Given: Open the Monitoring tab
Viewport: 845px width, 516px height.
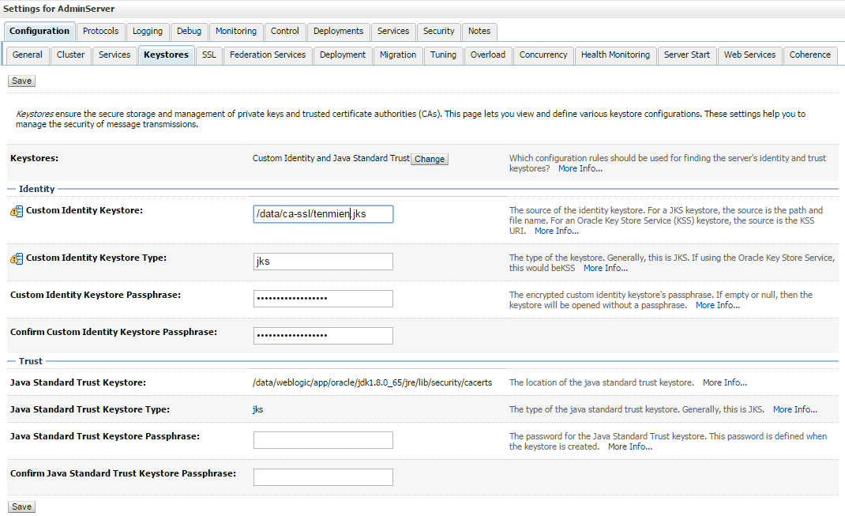Looking at the screenshot, I should 236,32.
